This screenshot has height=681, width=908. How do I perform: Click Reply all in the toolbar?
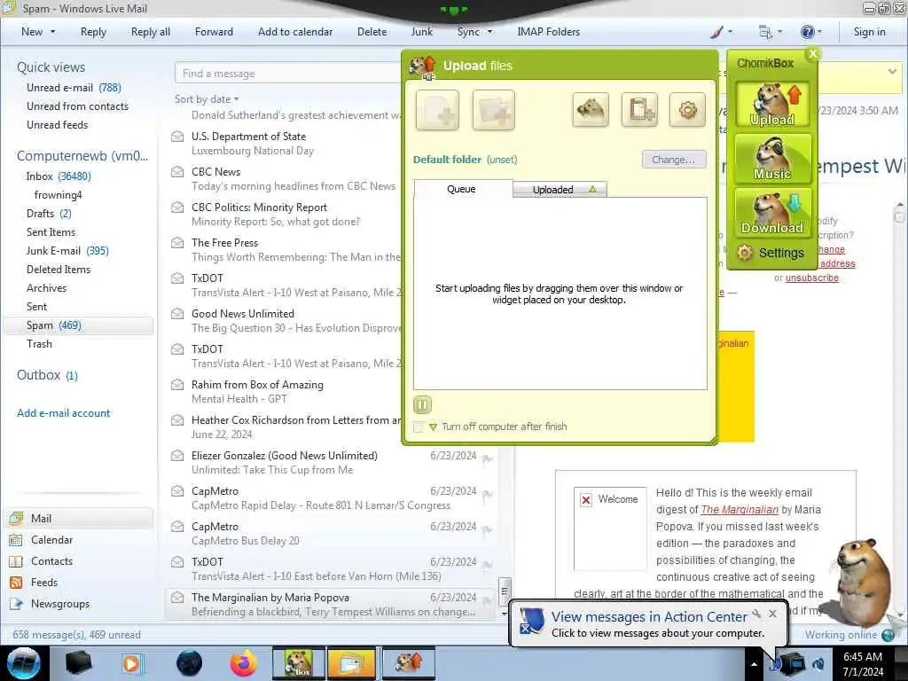click(x=151, y=32)
